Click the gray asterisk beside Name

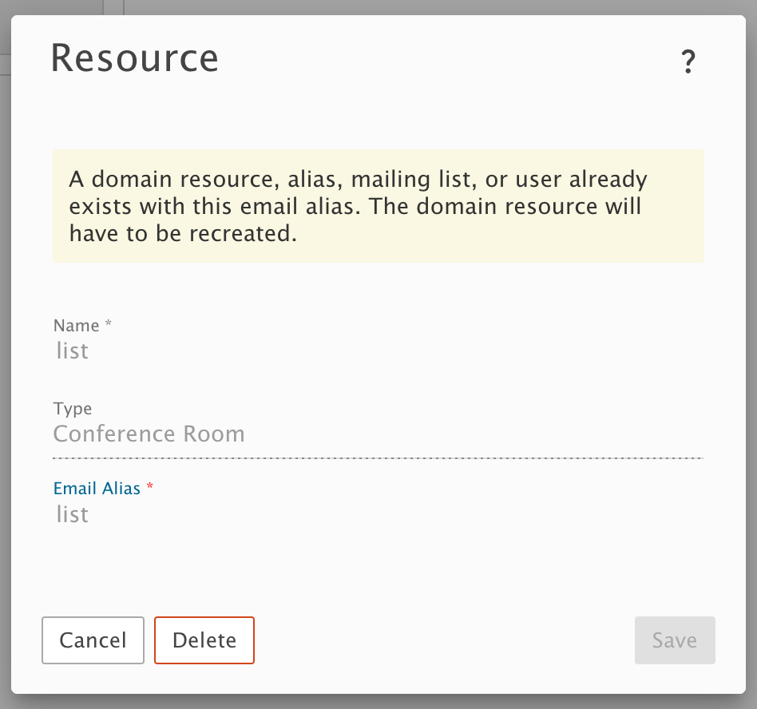108,323
